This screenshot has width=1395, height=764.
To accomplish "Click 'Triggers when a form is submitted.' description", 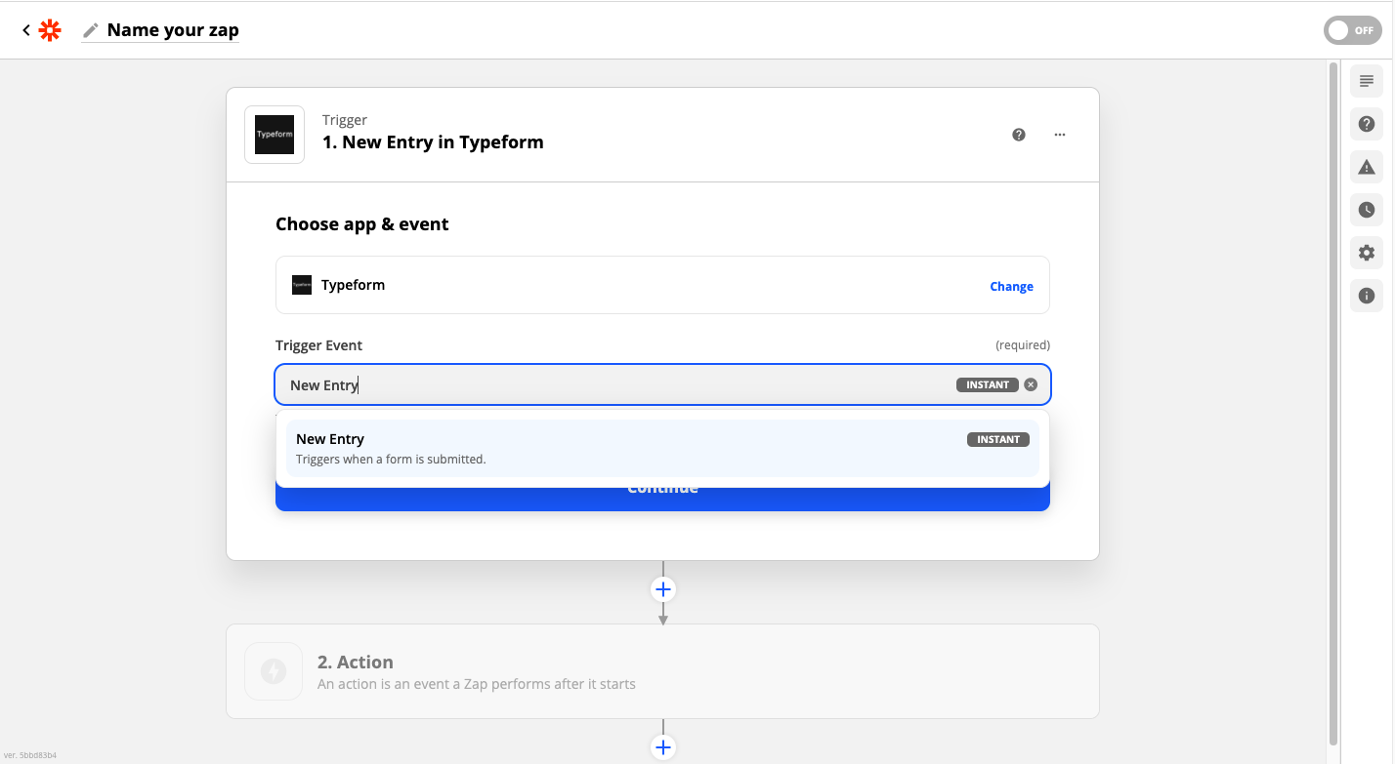I will coord(391,459).
